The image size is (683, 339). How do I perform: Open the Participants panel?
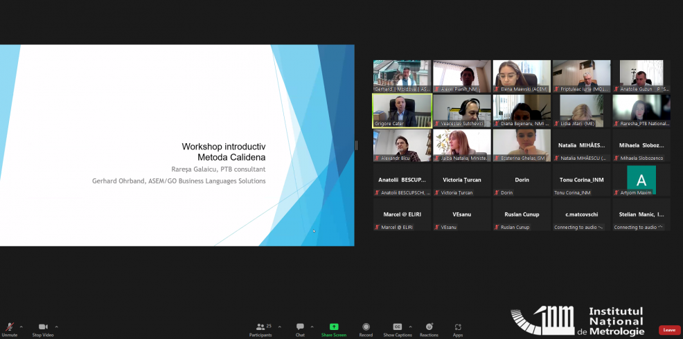pyautogui.click(x=261, y=327)
